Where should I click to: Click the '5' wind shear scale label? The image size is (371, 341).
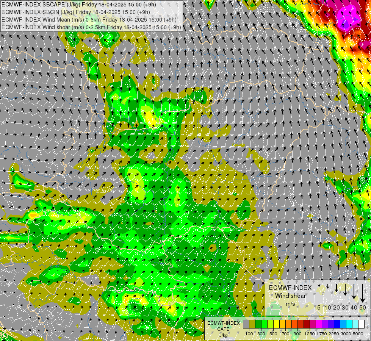pyautogui.click(x=319, y=307)
